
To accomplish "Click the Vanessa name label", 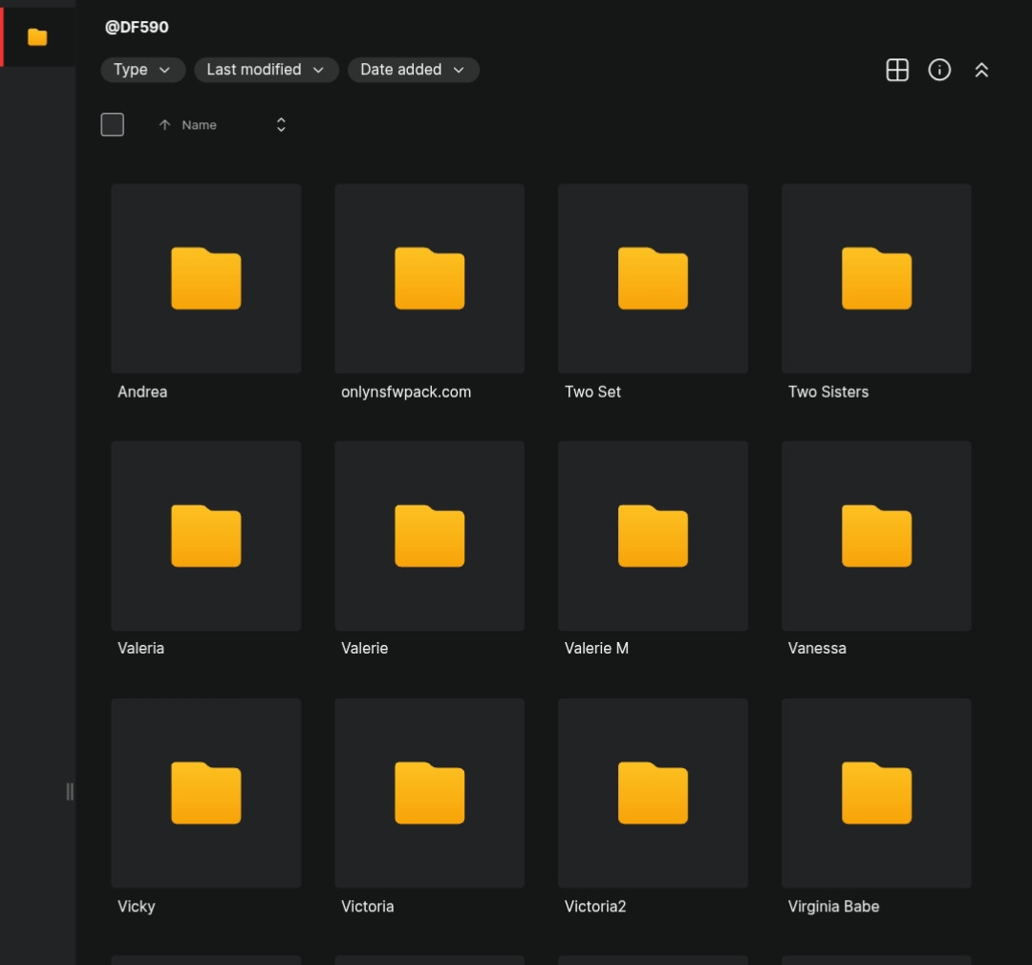I will click(x=817, y=649).
